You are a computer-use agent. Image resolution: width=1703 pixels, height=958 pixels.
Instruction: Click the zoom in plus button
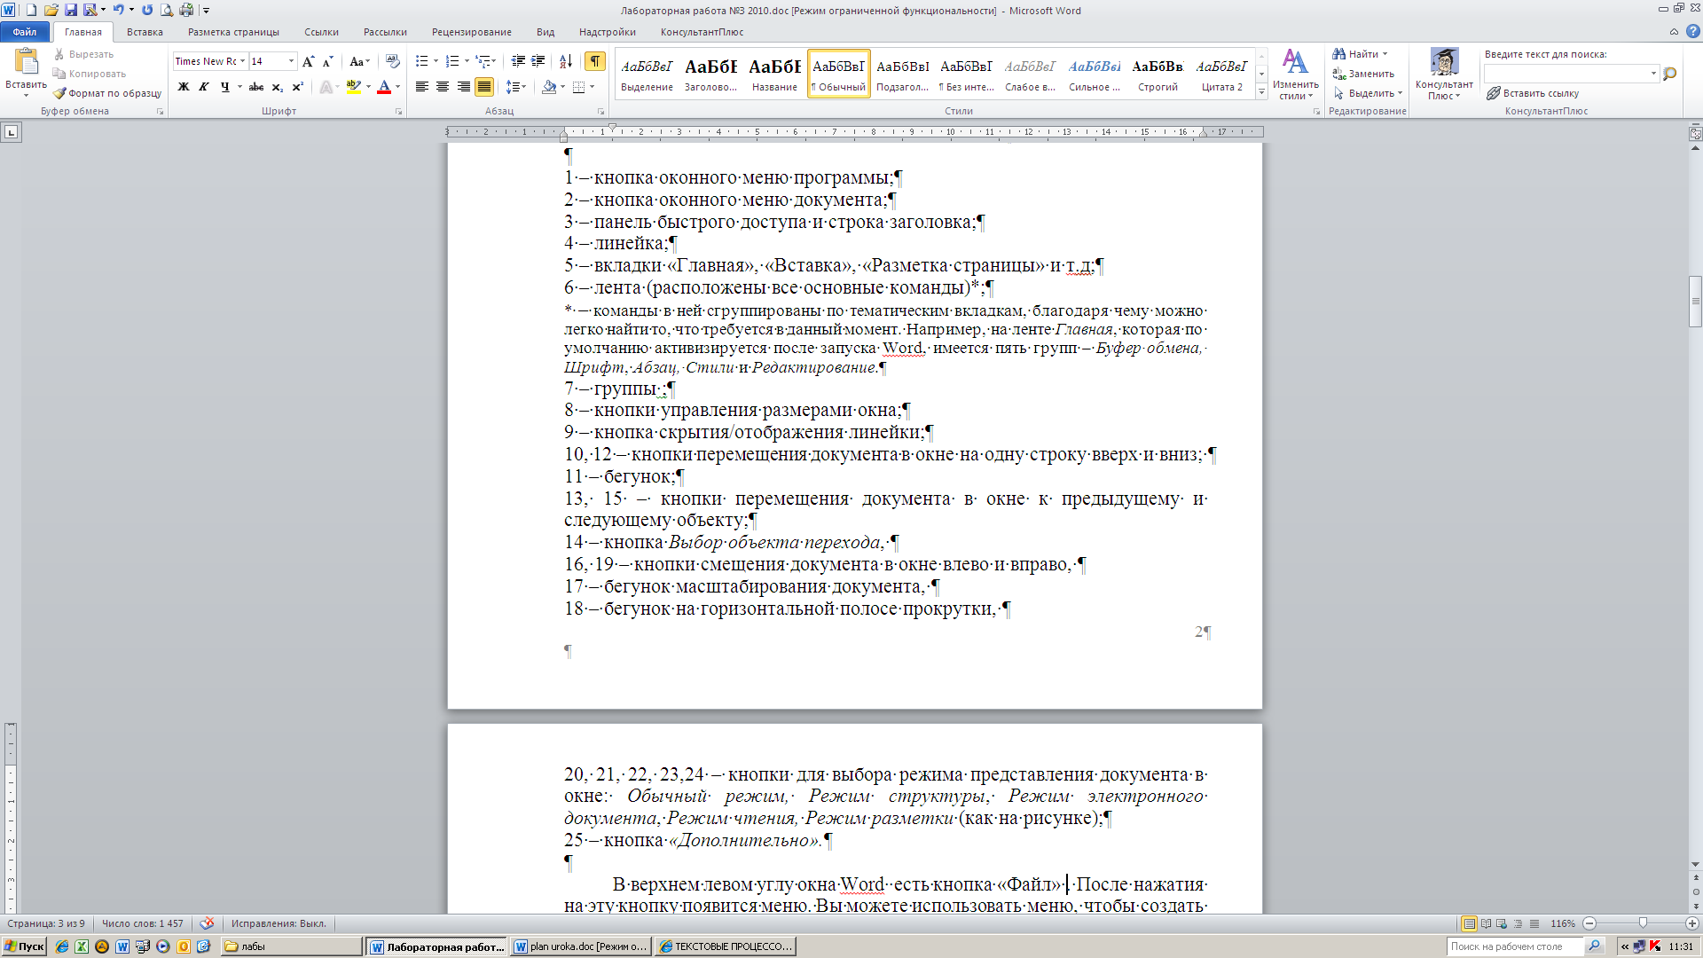[1692, 923]
